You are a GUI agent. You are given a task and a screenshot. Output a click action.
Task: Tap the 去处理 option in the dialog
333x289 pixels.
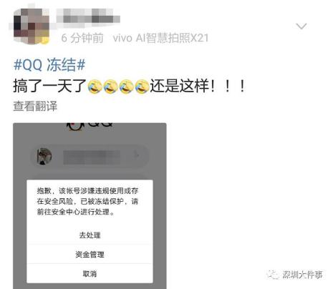90,235
